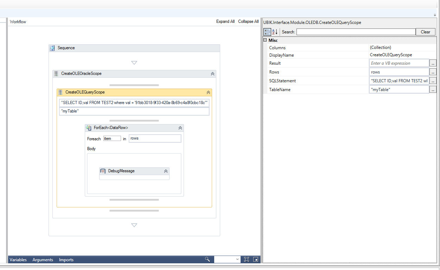This screenshot has height=270, width=440.
Task: Click the magnifier zoom icon in designer footer
Action: point(208,259)
